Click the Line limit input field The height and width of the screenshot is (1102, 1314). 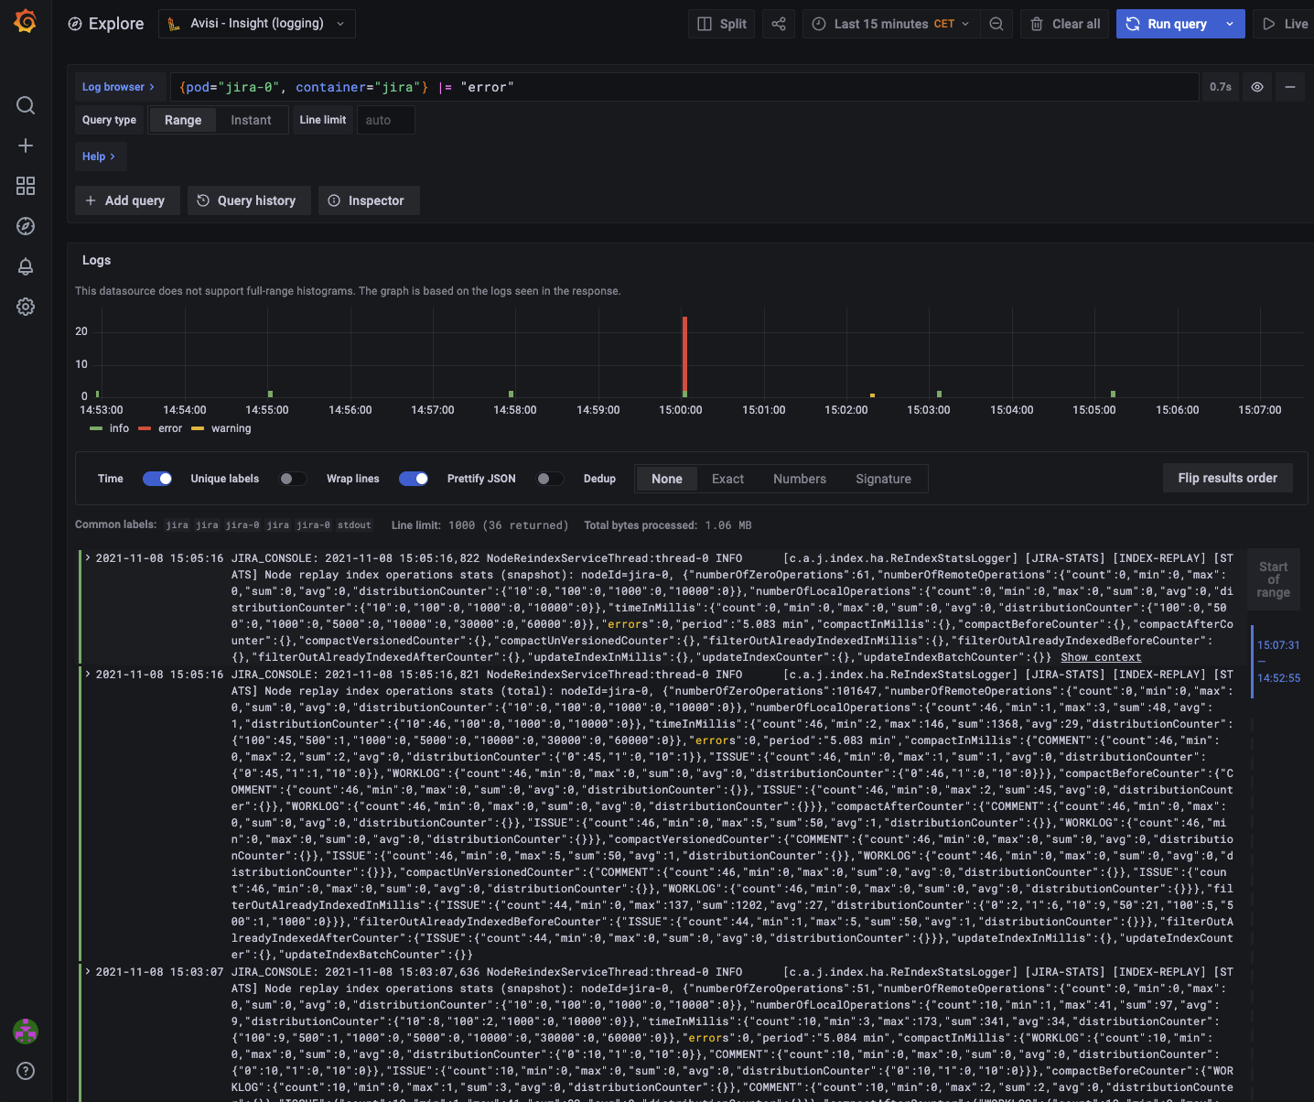tap(385, 120)
